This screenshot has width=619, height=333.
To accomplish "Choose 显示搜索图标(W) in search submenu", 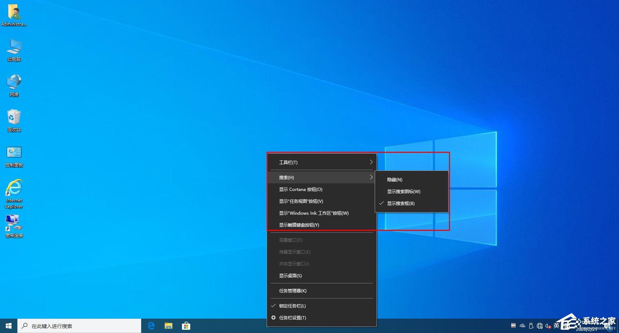I will [x=412, y=191].
